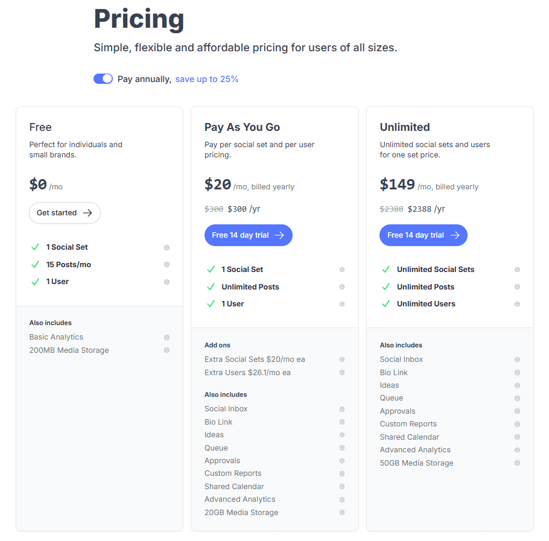The width and height of the screenshot is (549, 541).
Task: Click the info icon beside 1 User on Free
Action: click(x=167, y=282)
